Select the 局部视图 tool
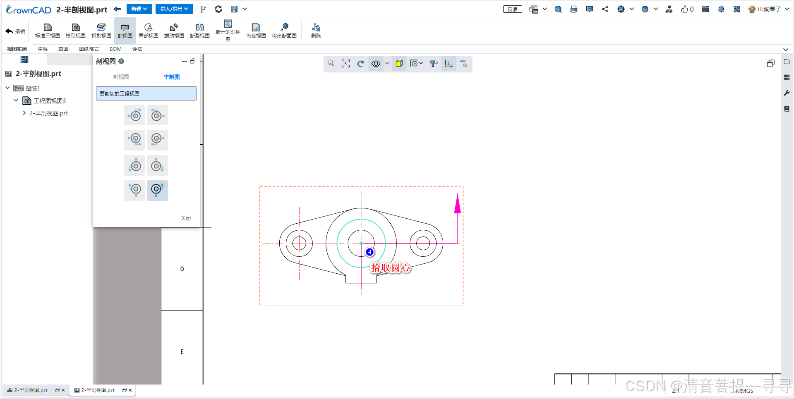This screenshot has width=794, height=399. pyautogui.click(x=148, y=31)
